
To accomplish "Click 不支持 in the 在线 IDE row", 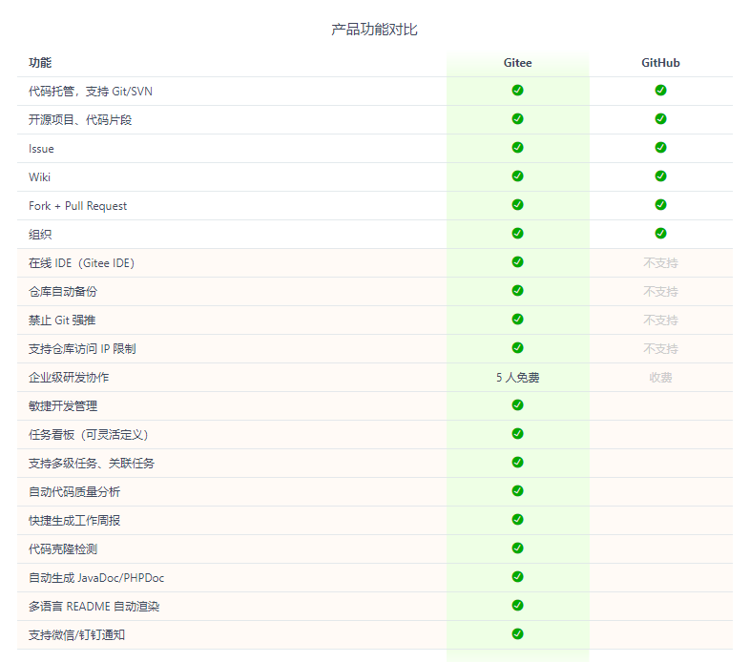I will (x=660, y=262).
